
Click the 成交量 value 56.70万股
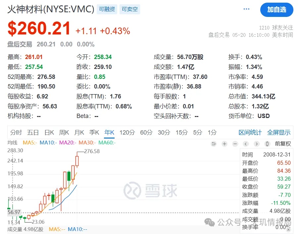click(x=190, y=57)
